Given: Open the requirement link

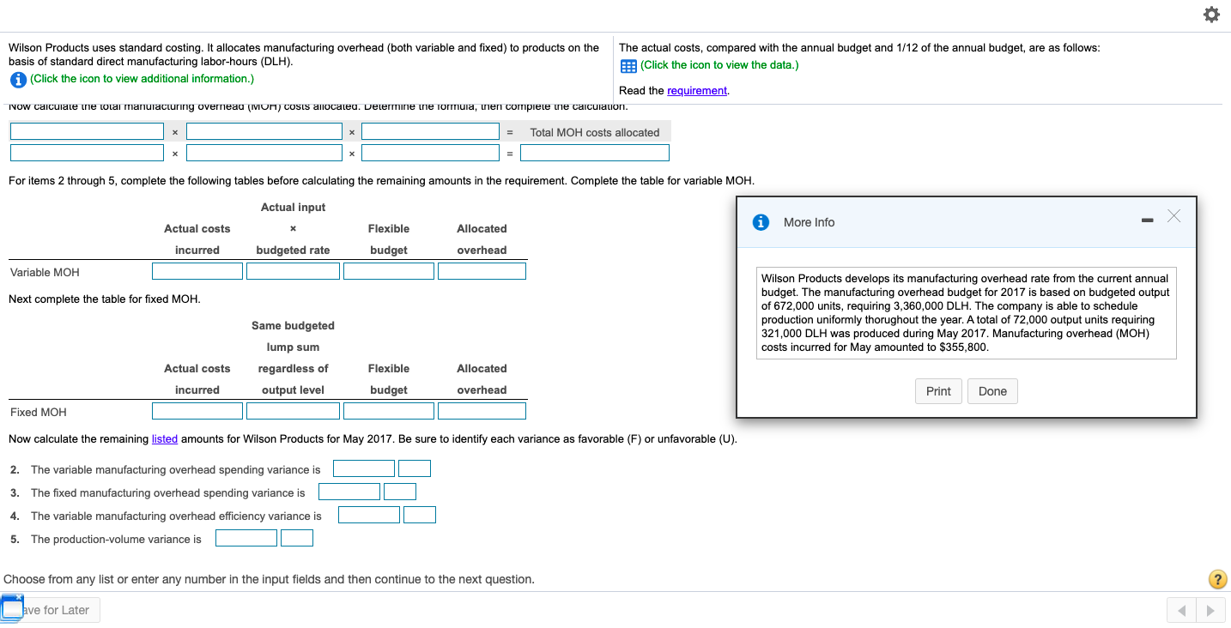Looking at the screenshot, I should (697, 91).
